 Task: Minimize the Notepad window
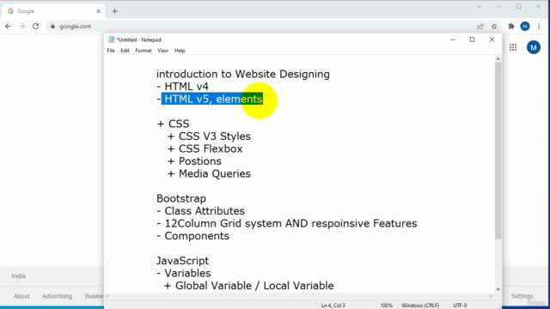(x=453, y=39)
